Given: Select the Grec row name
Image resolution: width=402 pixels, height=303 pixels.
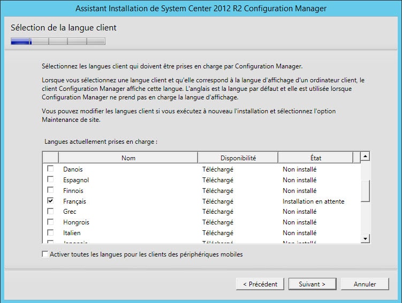Looking at the screenshot, I should (70, 212).
